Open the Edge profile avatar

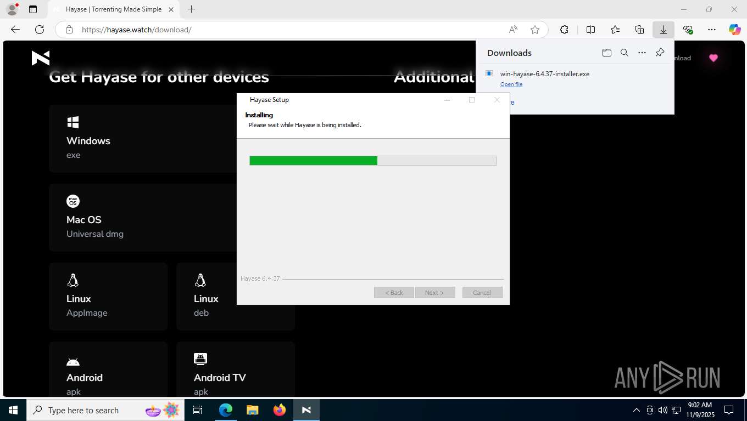click(x=12, y=9)
